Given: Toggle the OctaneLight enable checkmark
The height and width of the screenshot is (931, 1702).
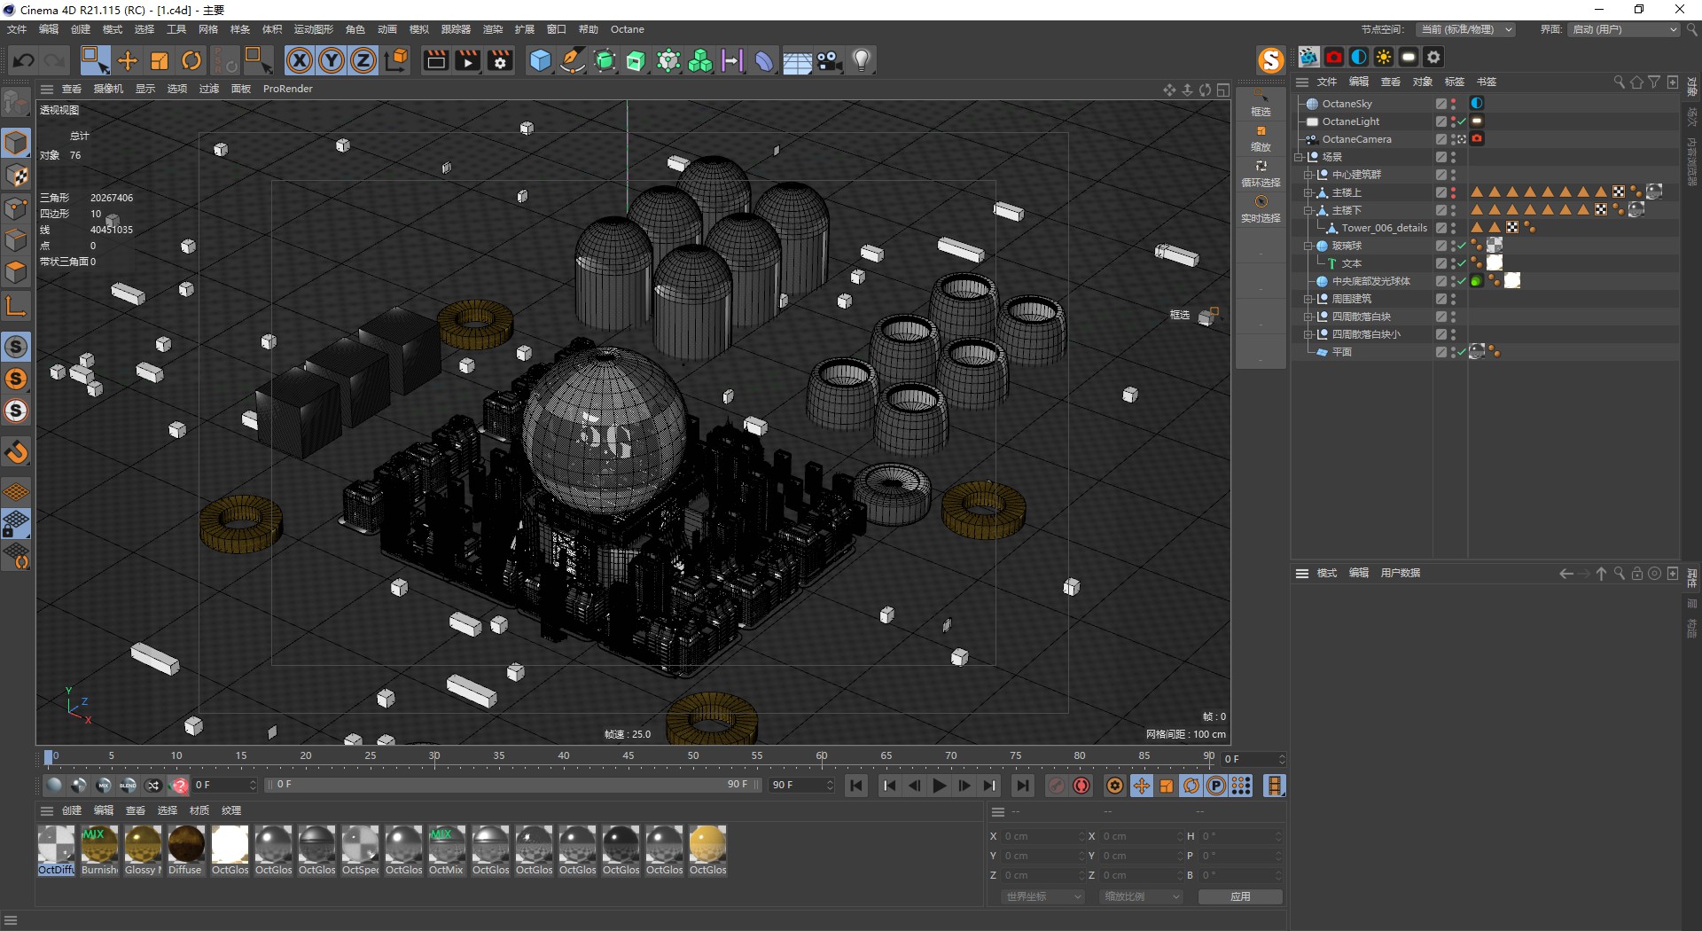Looking at the screenshot, I should [1462, 121].
